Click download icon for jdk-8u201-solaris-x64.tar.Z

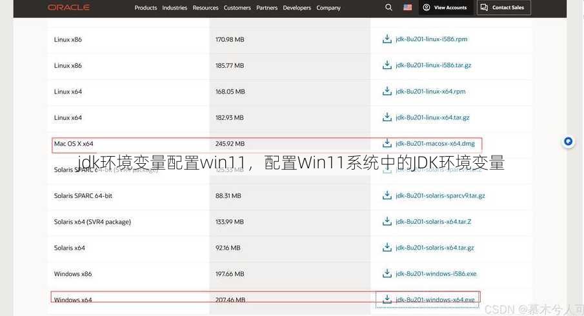pyautogui.click(x=387, y=221)
